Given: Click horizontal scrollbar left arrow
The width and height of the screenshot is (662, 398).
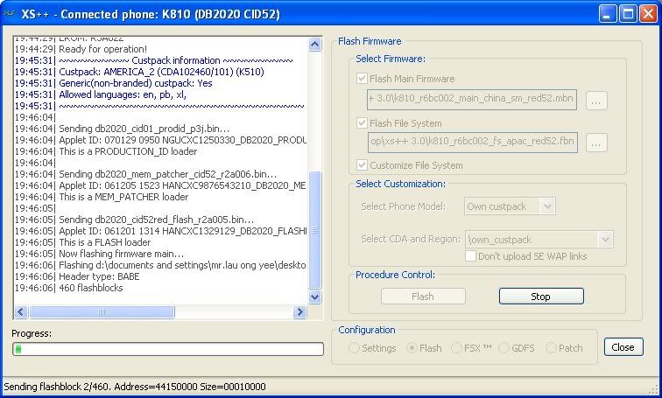Looking at the screenshot, I should tap(20, 311).
